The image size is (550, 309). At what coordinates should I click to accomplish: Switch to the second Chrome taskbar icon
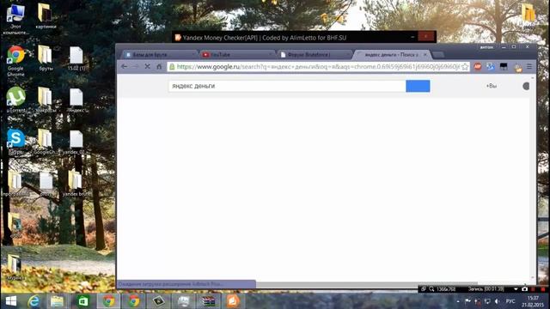pos(133,301)
